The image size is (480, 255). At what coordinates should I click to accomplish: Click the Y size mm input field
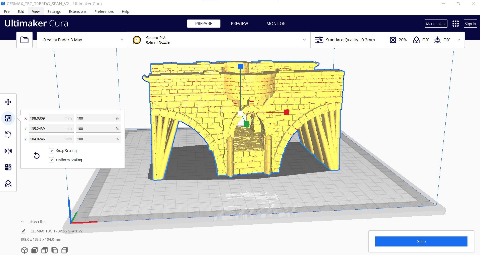pos(51,129)
